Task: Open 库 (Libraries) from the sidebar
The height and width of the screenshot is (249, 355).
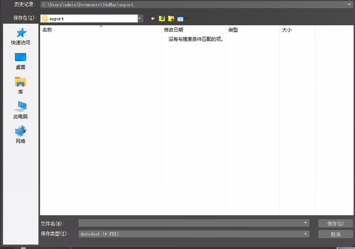Action: coord(20,85)
